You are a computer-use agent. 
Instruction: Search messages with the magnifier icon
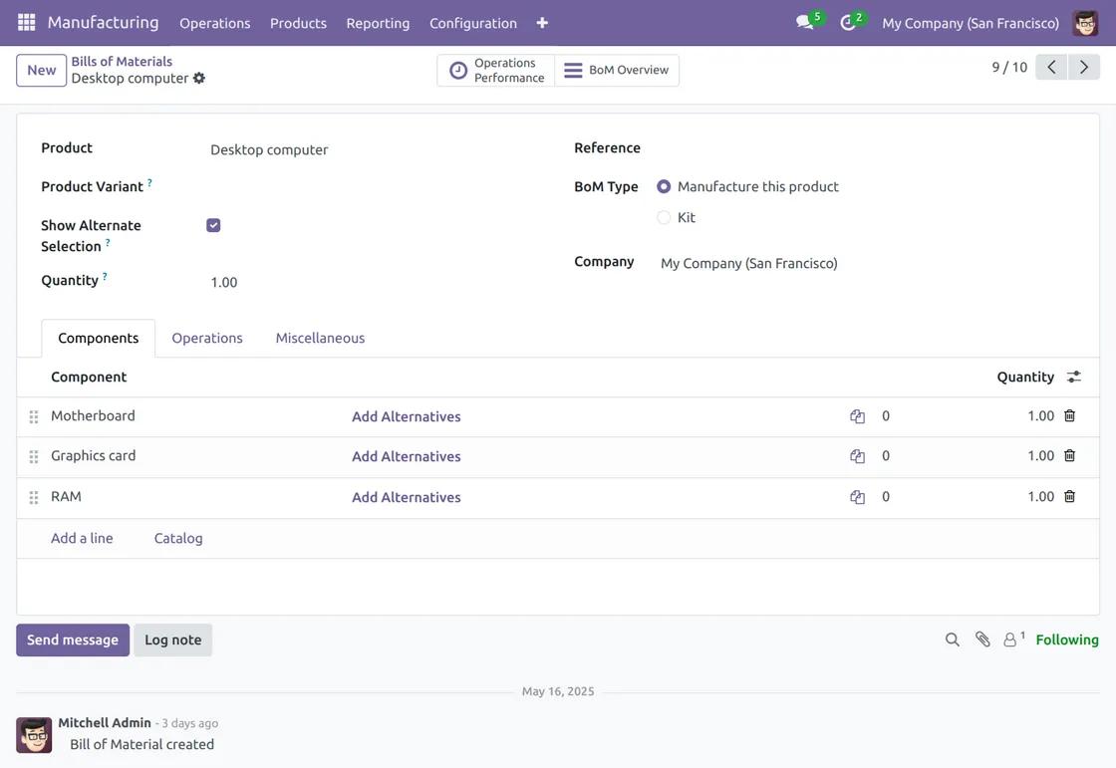tap(952, 640)
